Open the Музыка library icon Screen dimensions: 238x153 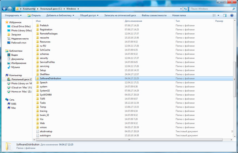[9, 67]
